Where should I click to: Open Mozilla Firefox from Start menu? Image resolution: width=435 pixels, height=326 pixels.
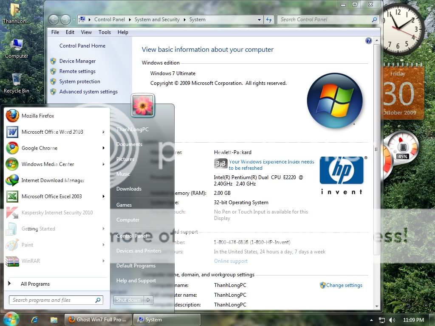(x=38, y=116)
